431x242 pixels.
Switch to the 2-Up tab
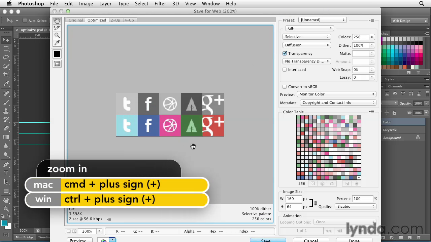pyautogui.click(x=115, y=20)
